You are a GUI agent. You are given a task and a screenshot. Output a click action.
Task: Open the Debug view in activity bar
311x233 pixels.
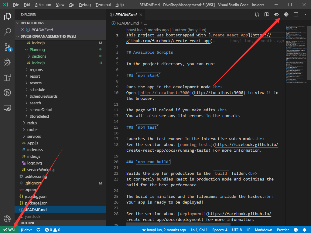click(x=7, y=62)
